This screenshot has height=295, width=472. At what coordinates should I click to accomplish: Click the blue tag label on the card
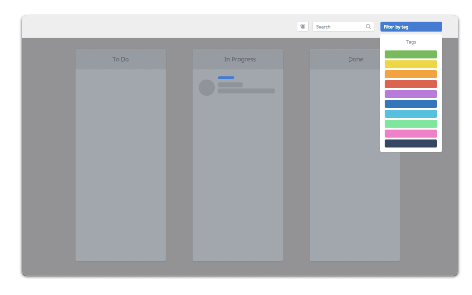pyautogui.click(x=226, y=78)
